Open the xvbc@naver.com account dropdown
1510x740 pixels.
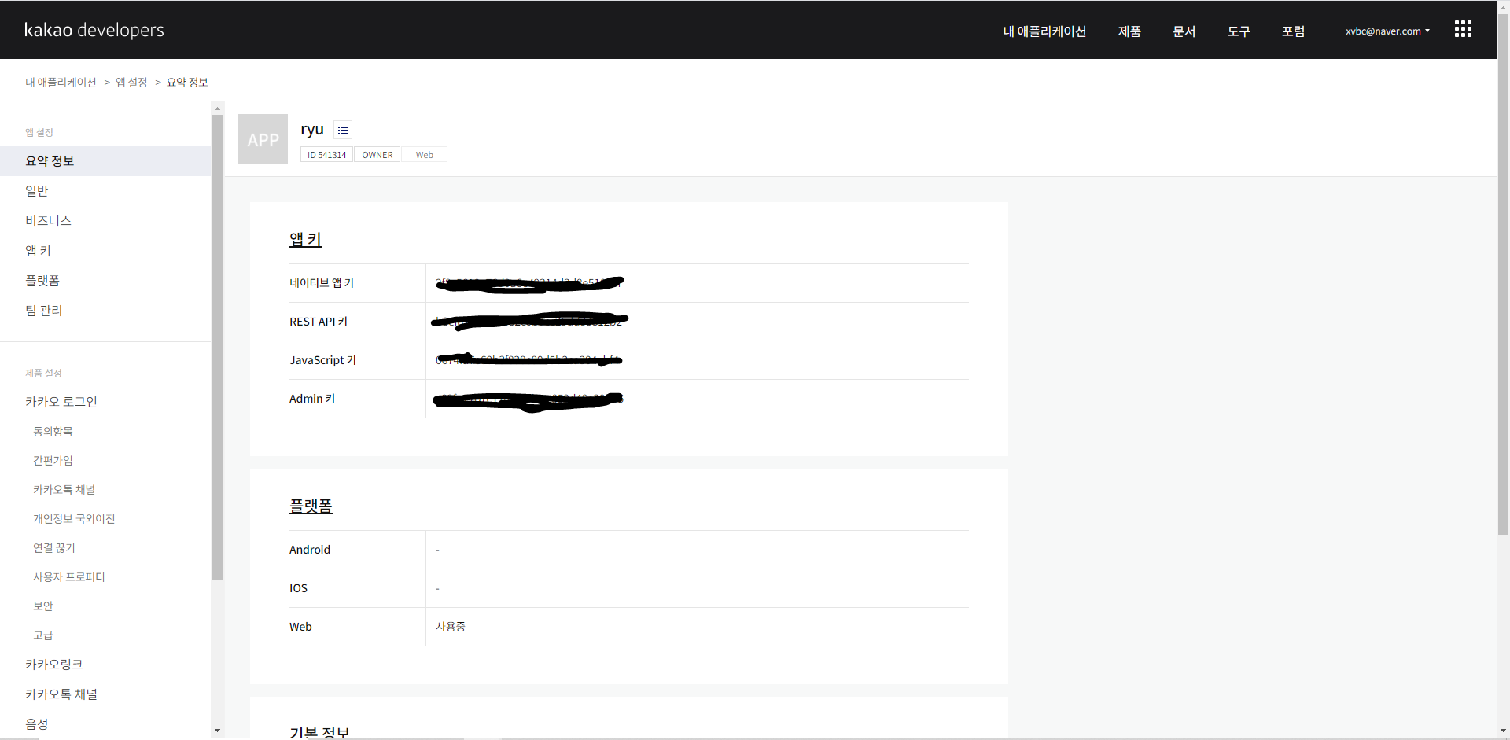1387,31
